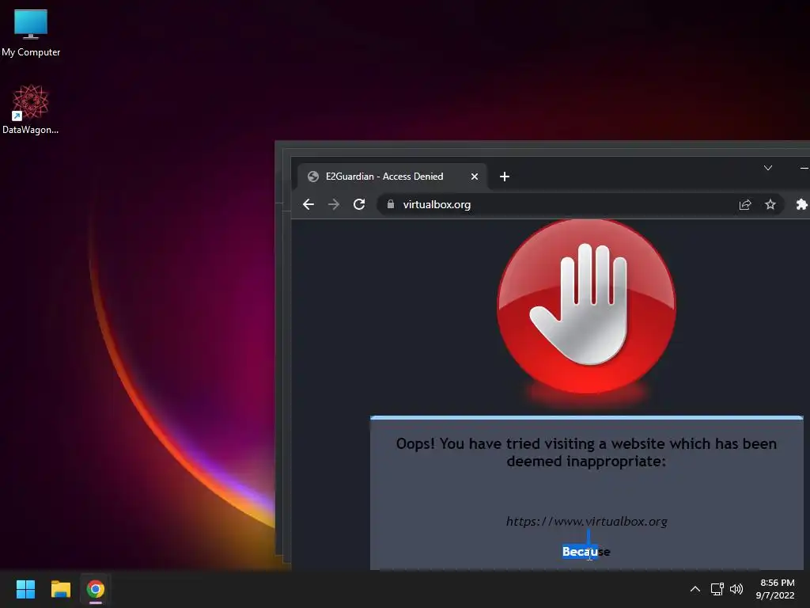Reload the virtualbox.org page

click(359, 205)
